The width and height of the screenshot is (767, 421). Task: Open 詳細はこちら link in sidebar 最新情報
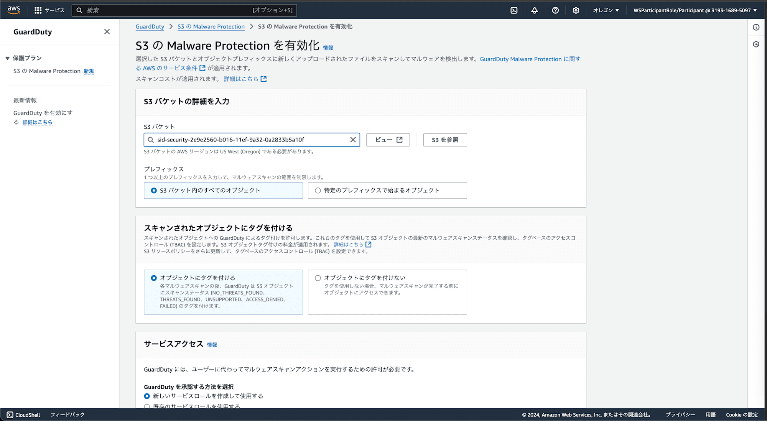coord(37,122)
